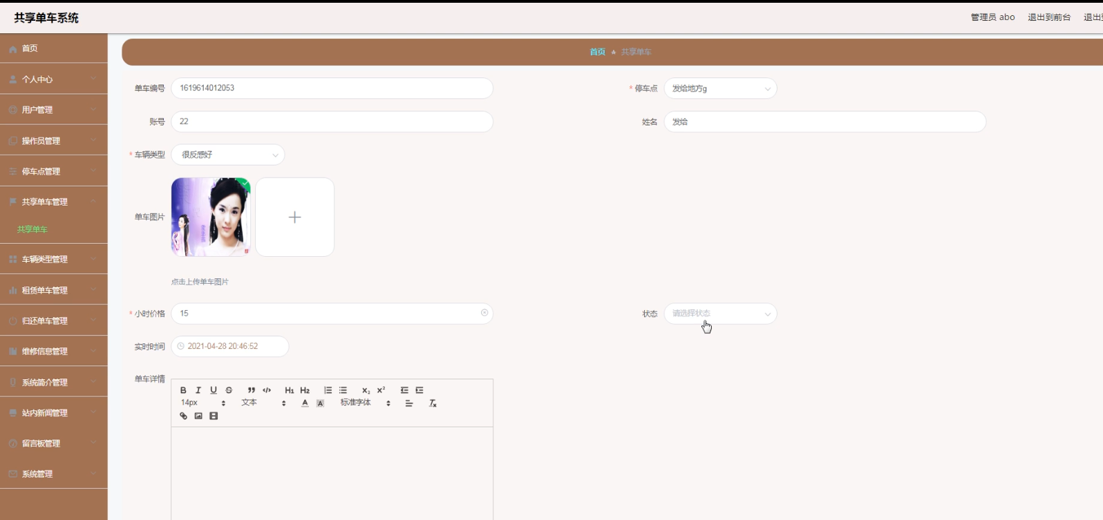Apply subscript formatting
Image resolution: width=1103 pixels, height=520 pixels.
coord(366,390)
